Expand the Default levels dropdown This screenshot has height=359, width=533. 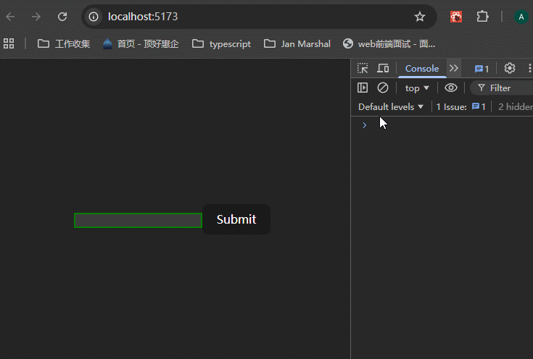point(391,106)
